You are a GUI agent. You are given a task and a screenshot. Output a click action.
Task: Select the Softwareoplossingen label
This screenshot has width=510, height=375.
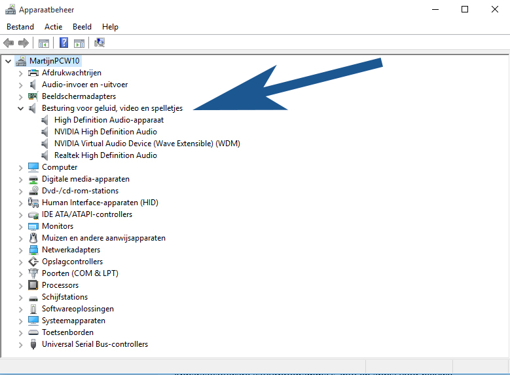coord(78,309)
